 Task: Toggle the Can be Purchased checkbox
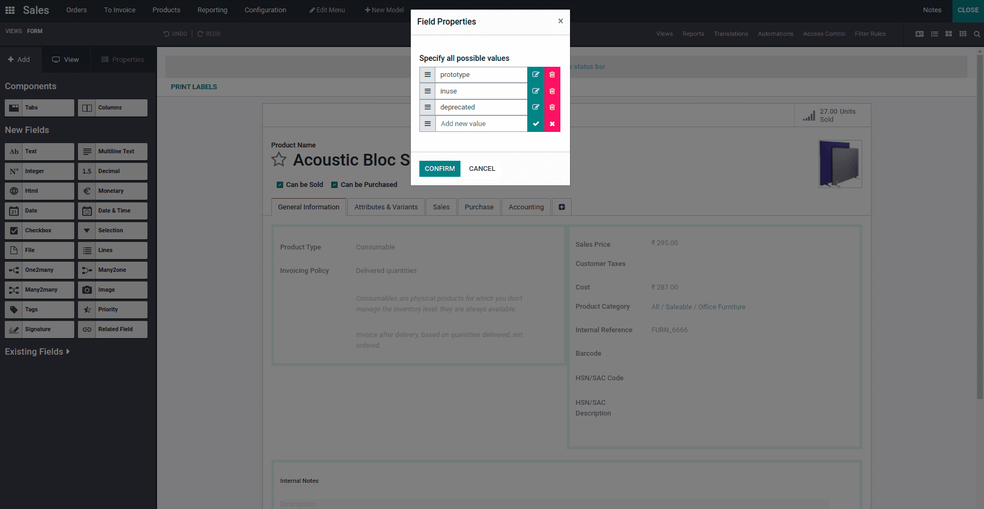click(x=334, y=184)
